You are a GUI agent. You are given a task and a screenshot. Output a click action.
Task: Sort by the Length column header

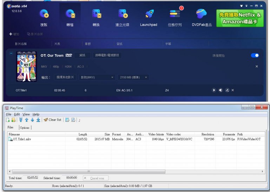(x=77, y=134)
